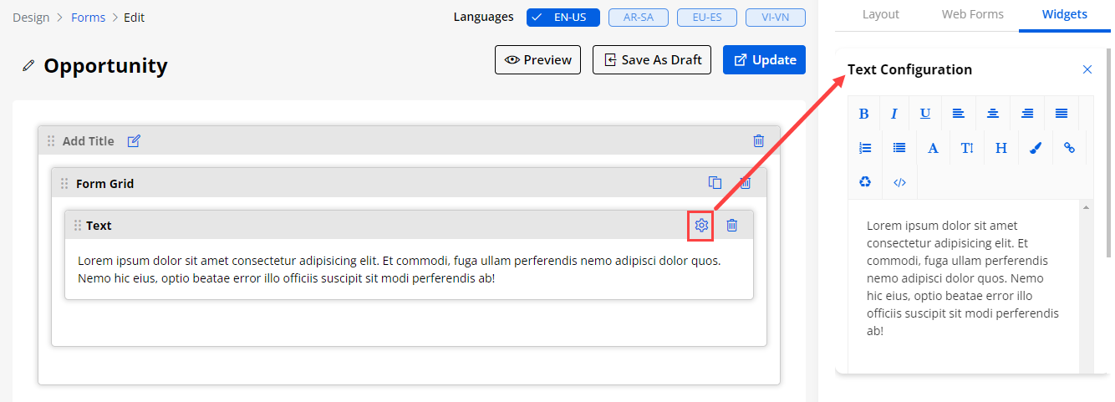Screen dimensions: 1115x402
Task: Open the heading style tool
Action: (1000, 148)
